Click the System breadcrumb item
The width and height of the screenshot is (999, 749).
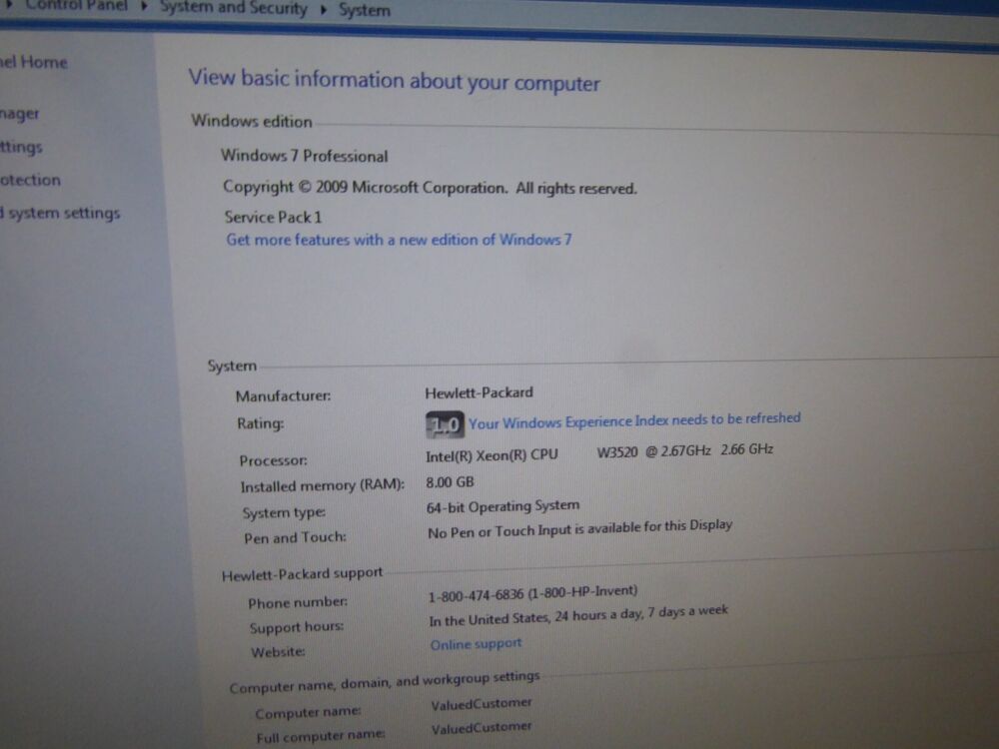point(365,10)
